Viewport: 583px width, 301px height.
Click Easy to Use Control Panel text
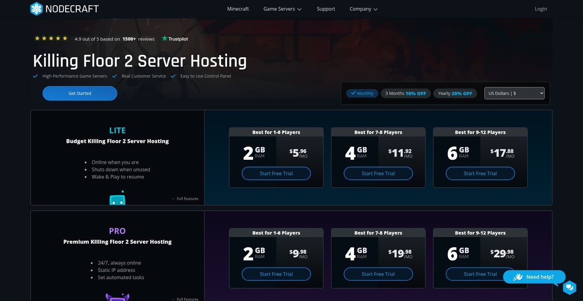pos(206,76)
